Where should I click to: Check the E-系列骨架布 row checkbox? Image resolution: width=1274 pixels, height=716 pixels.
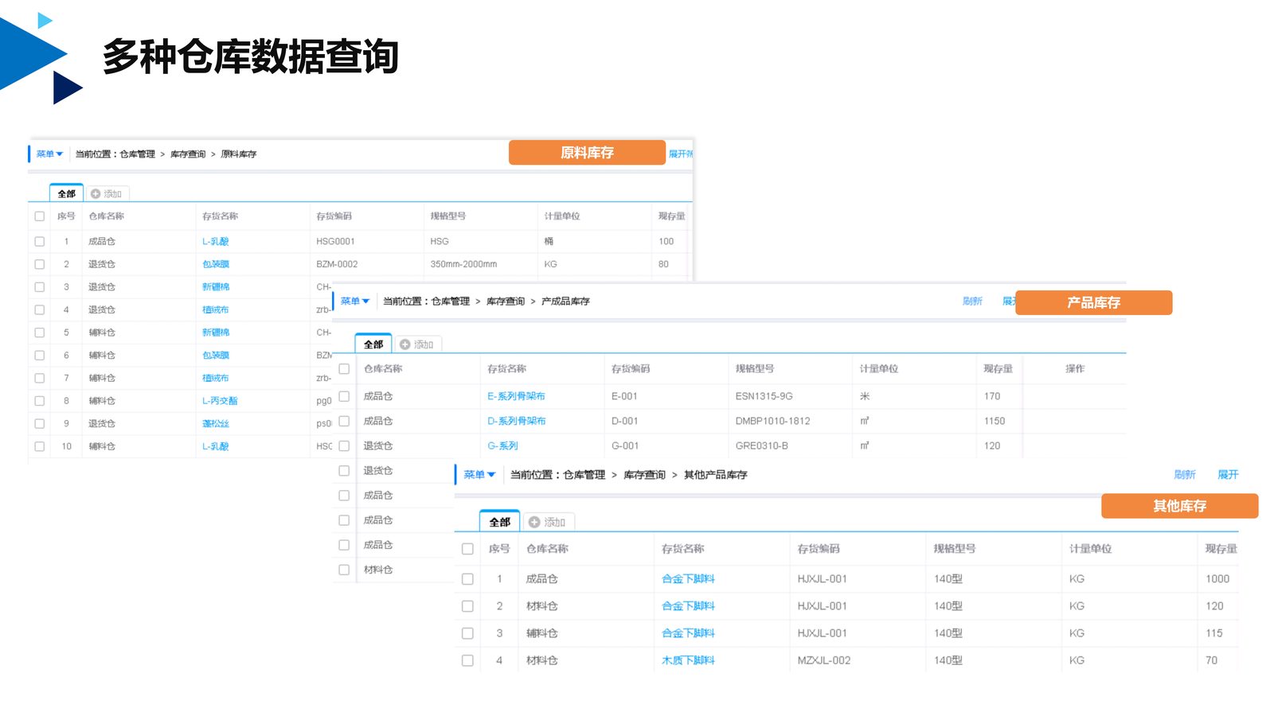click(x=344, y=396)
